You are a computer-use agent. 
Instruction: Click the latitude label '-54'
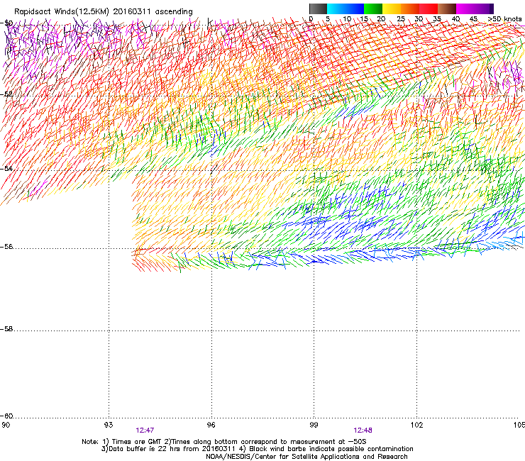[6, 169]
